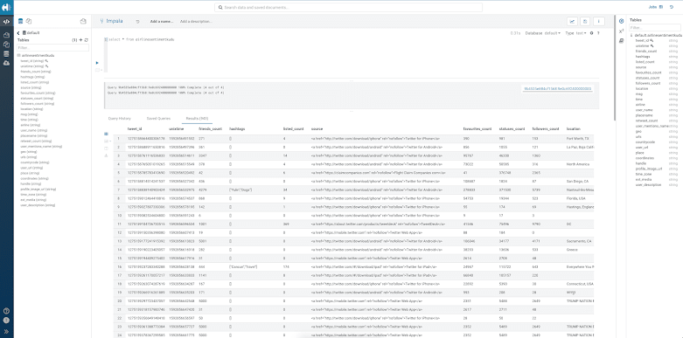Switch to the Saved Queries tab
683x338 pixels.
(158, 118)
